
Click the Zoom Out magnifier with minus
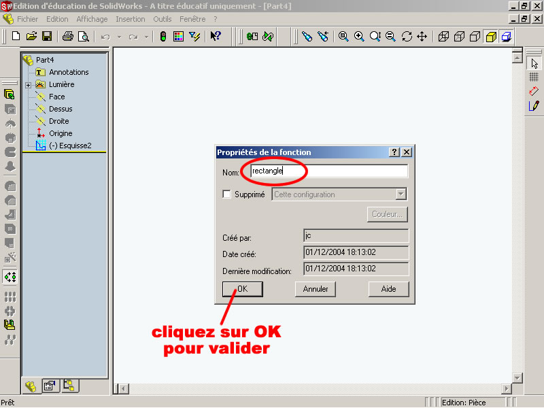click(390, 36)
